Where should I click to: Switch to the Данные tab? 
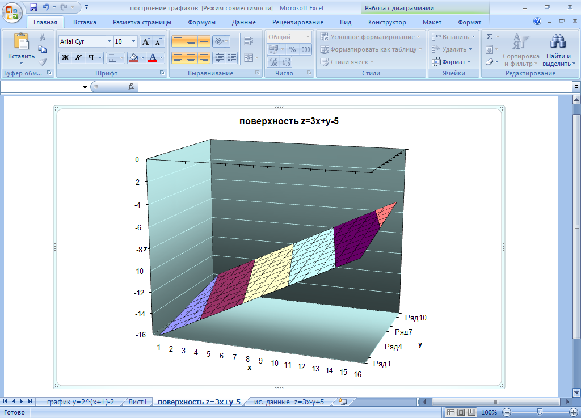pyautogui.click(x=244, y=22)
